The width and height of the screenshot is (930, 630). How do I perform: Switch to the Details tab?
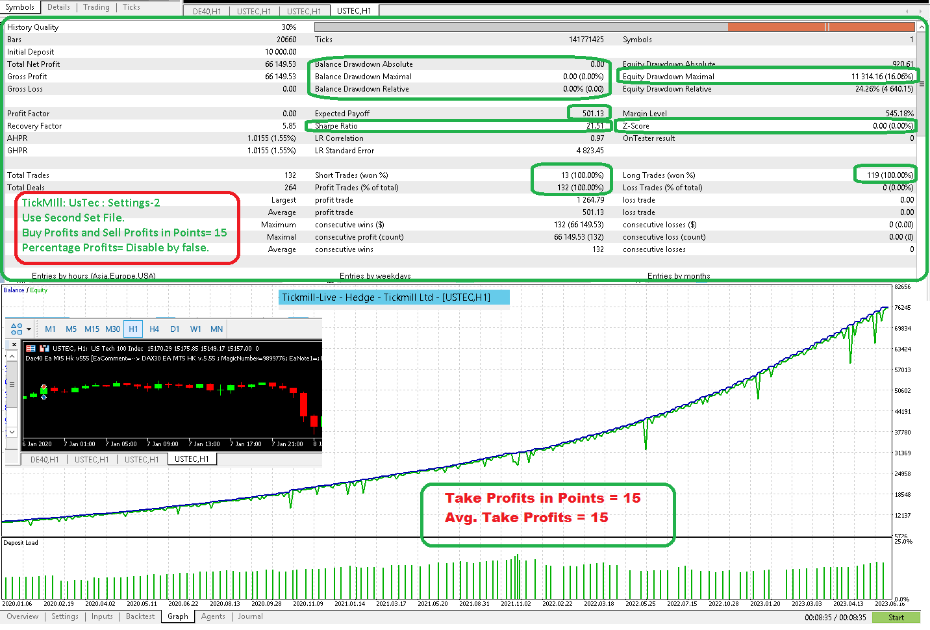click(x=58, y=7)
